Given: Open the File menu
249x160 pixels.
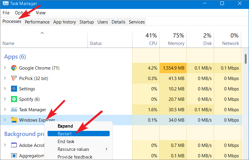Looking at the screenshot, I should point(6,12).
